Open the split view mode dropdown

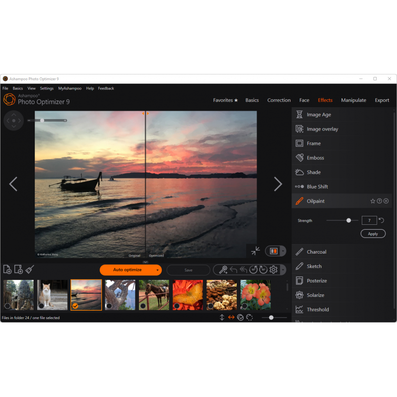(283, 251)
